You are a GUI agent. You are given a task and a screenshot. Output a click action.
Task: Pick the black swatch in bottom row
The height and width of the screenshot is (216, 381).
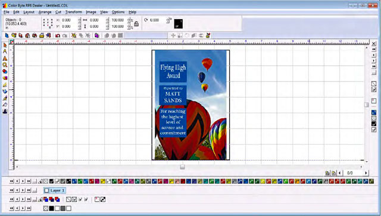(x=52, y=208)
